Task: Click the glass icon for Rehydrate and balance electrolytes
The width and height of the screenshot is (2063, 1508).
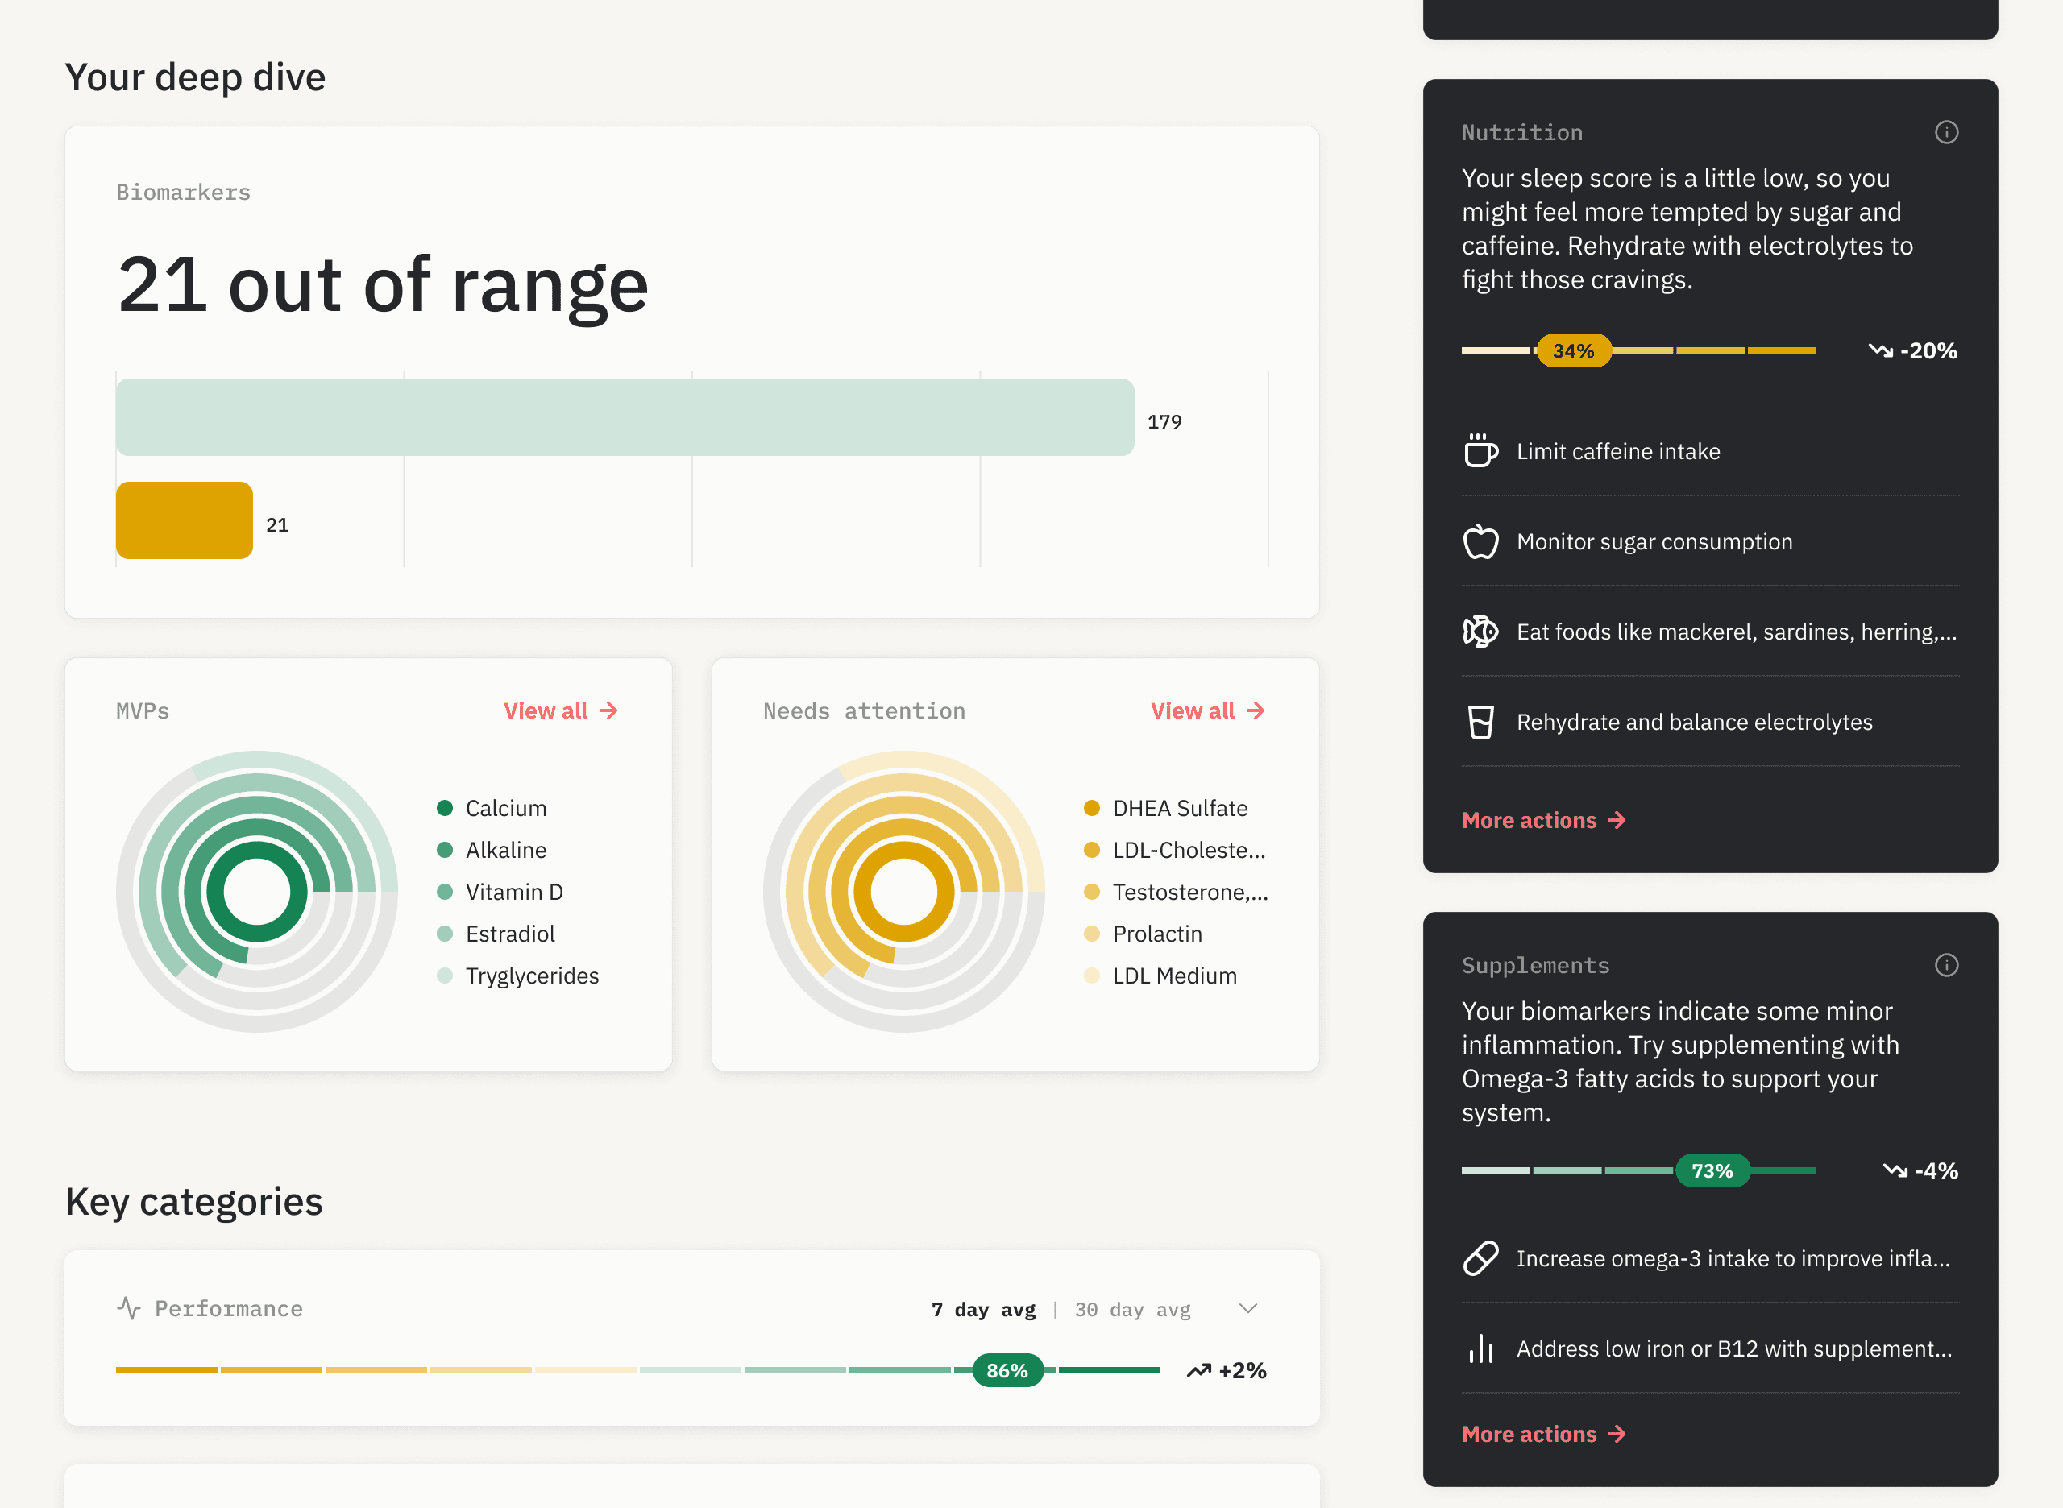Action: 1480,721
